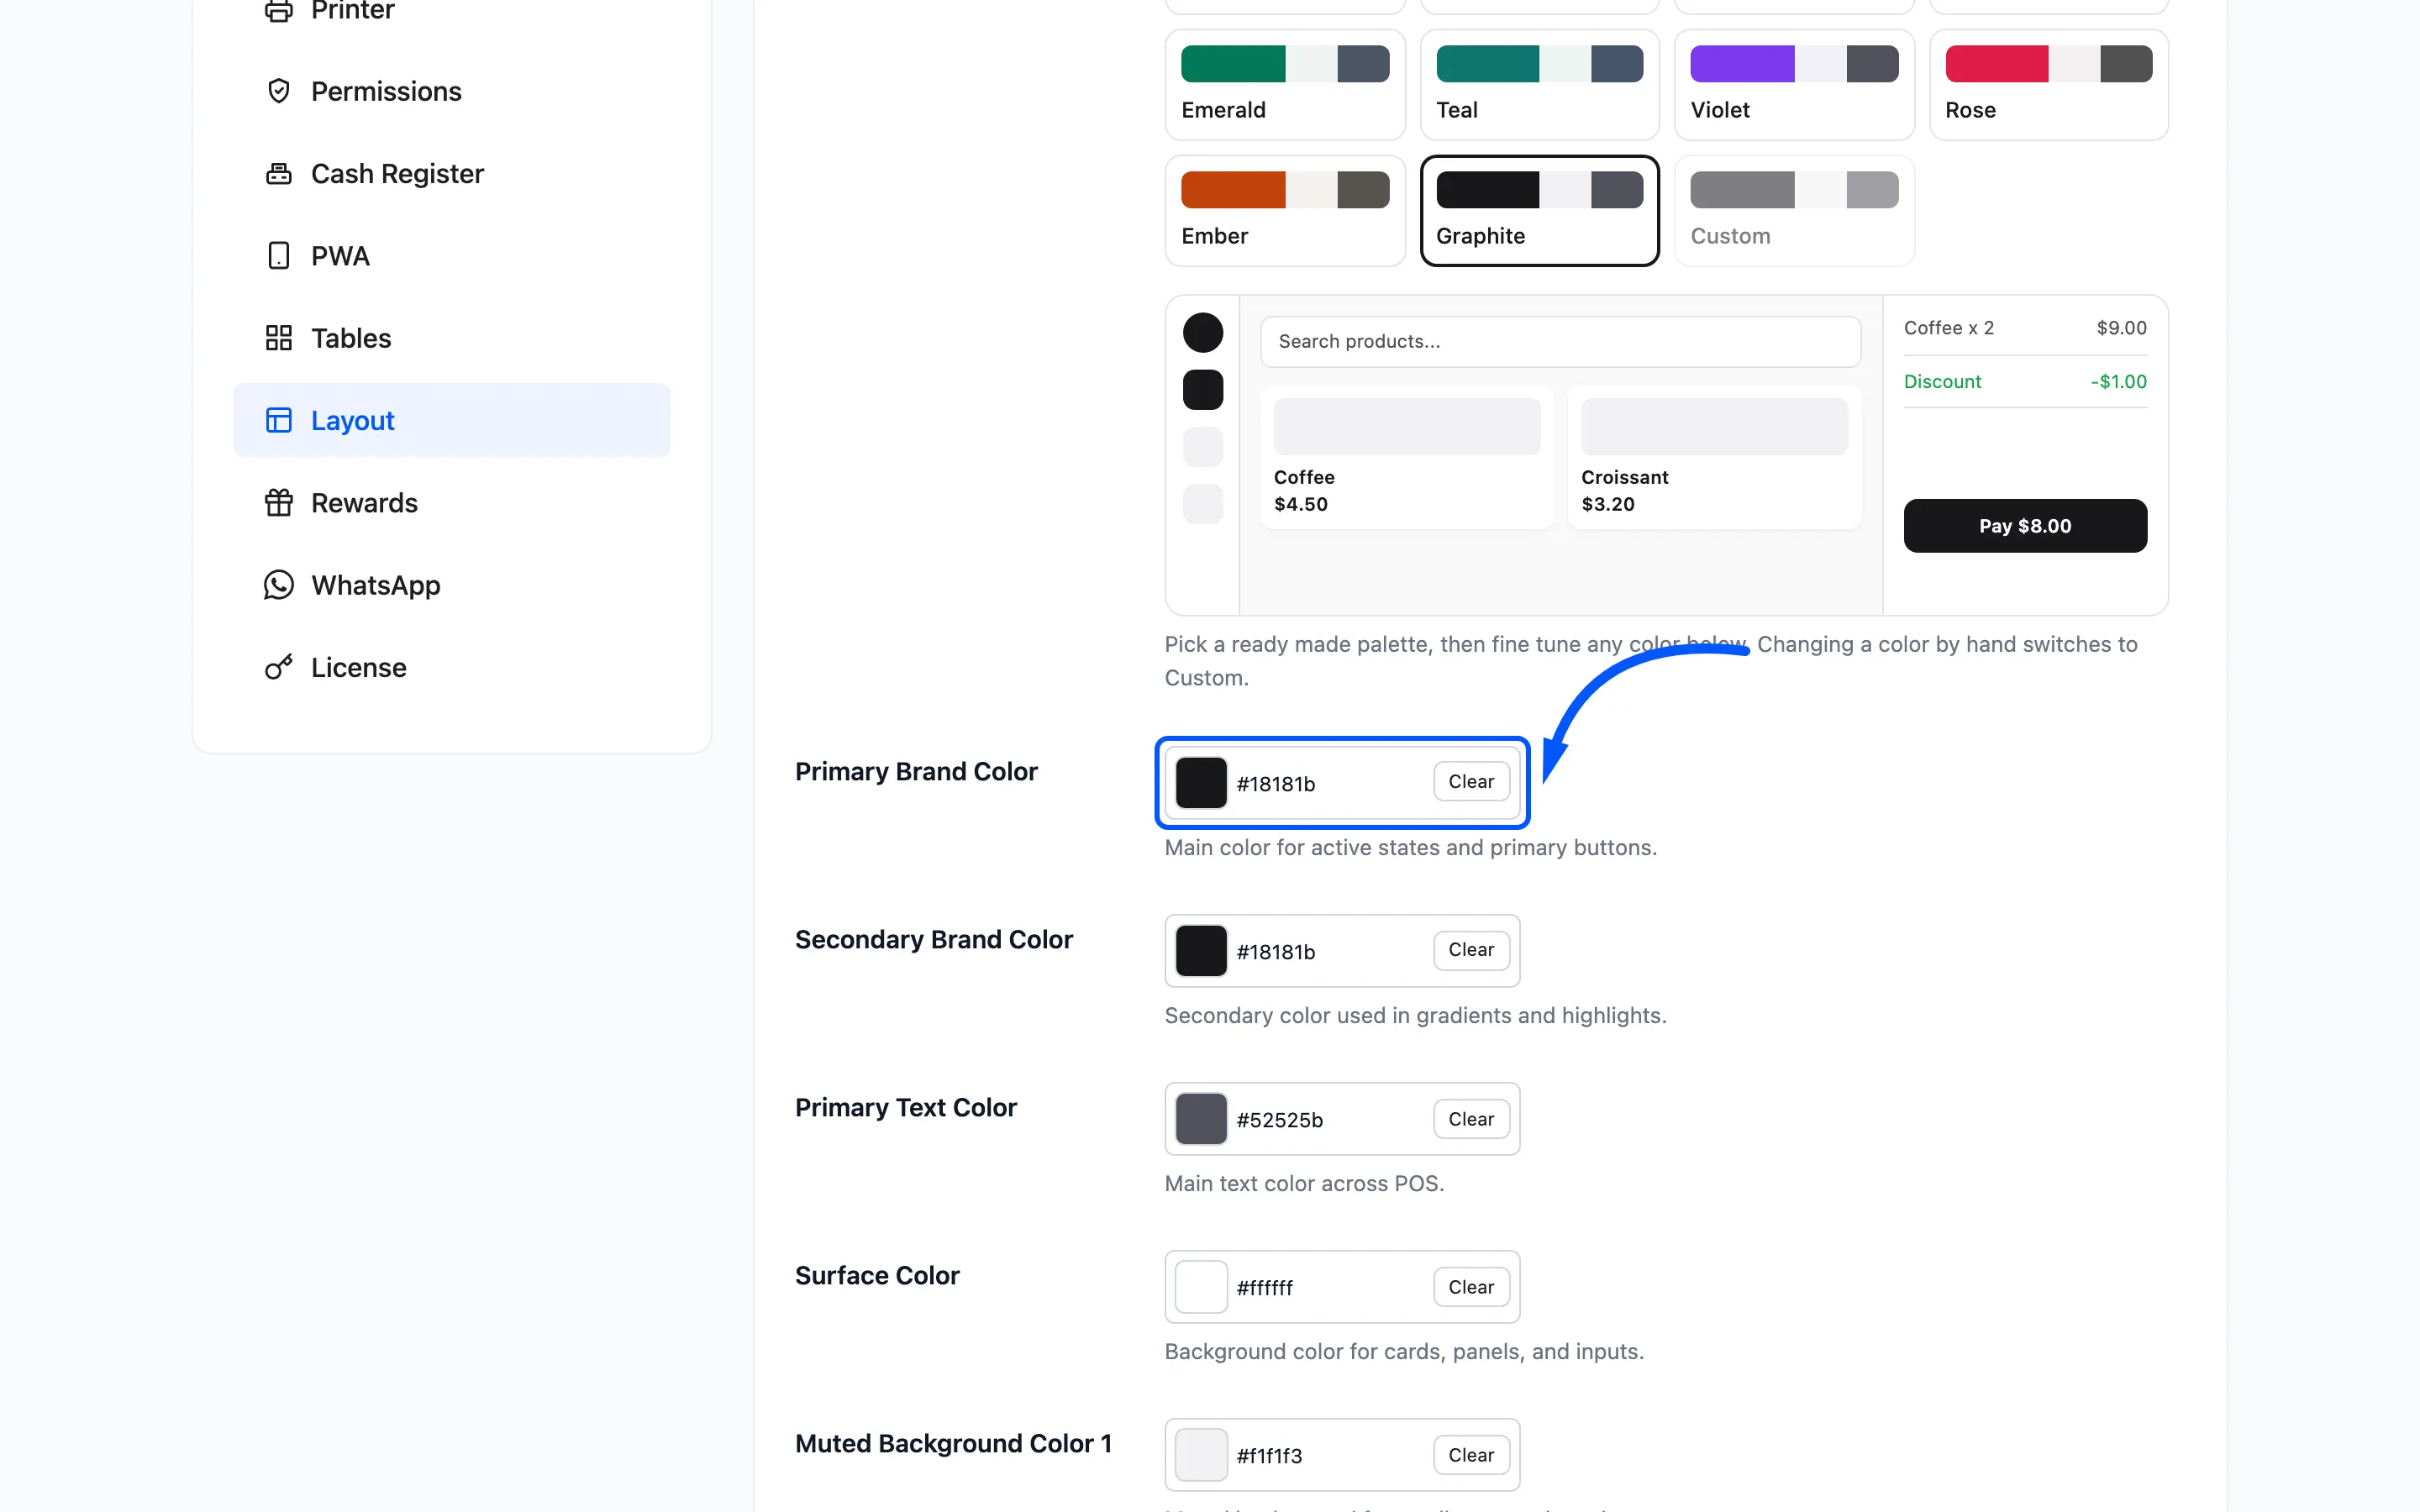2420x1512 pixels.
Task: Choose the Rose palette
Action: click(2048, 85)
